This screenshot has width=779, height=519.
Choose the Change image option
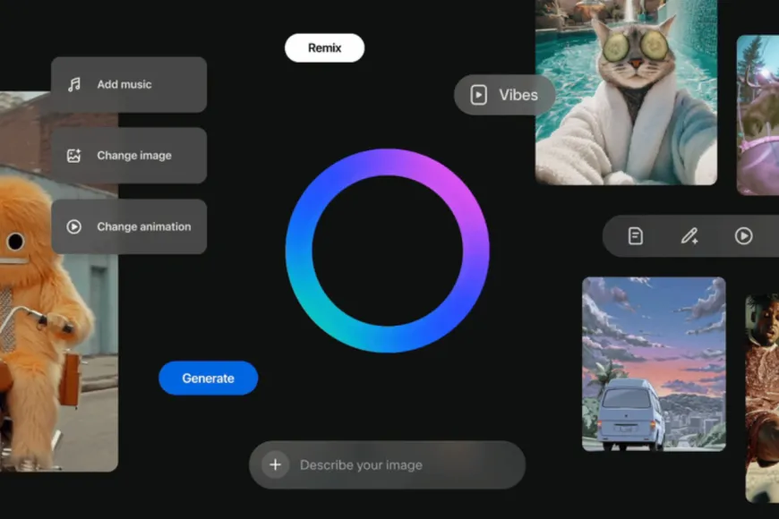[x=129, y=156]
